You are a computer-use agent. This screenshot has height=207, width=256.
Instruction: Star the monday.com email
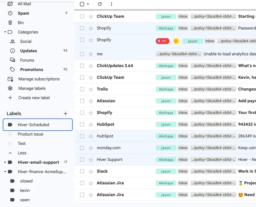tap(91, 148)
